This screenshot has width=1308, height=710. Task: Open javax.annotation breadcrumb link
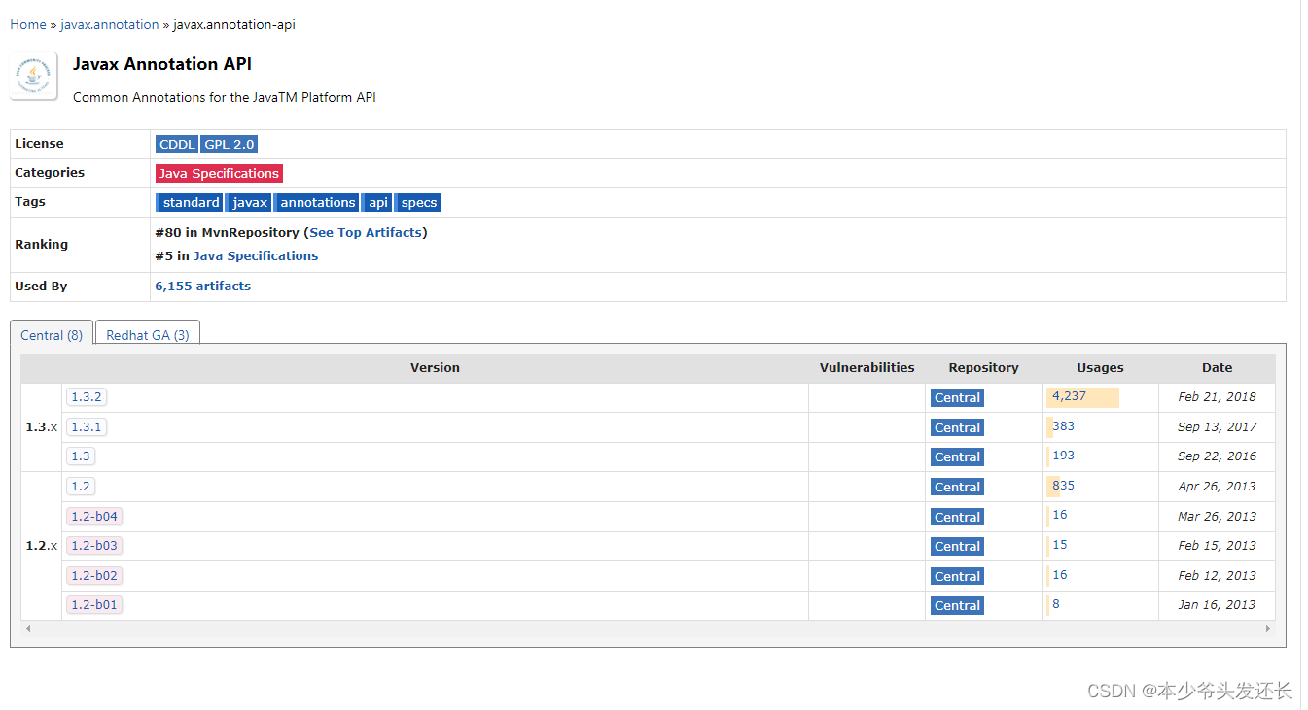[x=110, y=24]
